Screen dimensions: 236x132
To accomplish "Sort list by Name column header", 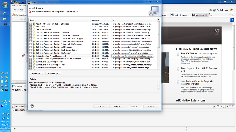I will (60, 20).
